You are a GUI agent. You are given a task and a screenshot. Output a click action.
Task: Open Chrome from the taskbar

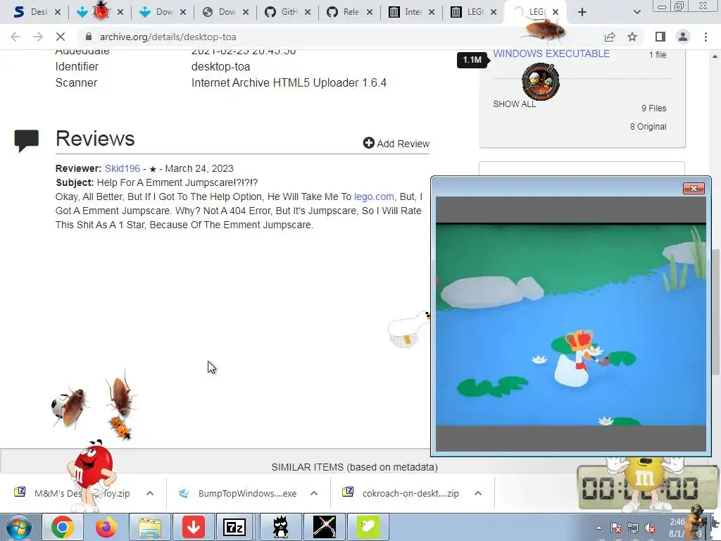click(62, 527)
